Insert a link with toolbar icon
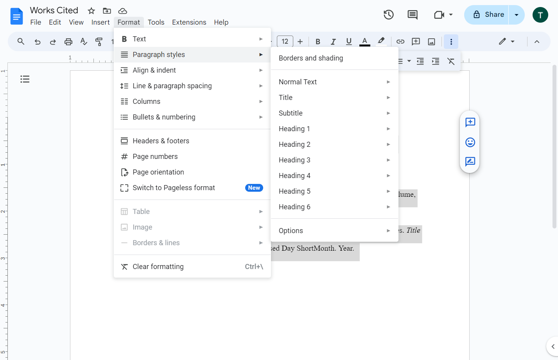The width and height of the screenshot is (558, 360). [400, 41]
